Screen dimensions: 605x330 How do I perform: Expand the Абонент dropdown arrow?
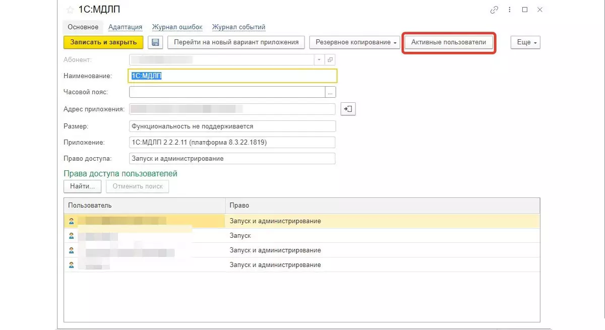(319, 60)
